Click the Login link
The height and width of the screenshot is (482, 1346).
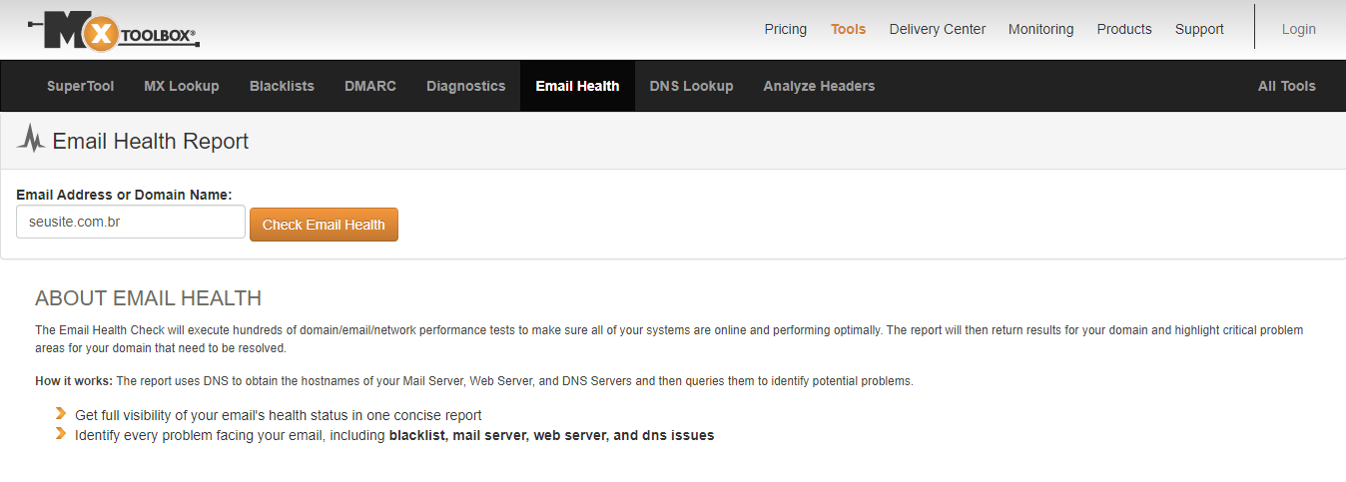[x=1298, y=29]
